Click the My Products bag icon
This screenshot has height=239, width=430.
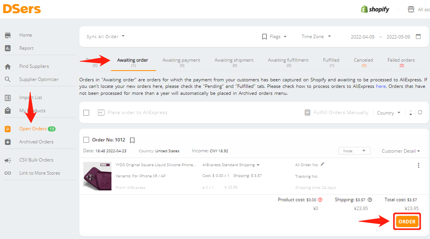click(8, 111)
